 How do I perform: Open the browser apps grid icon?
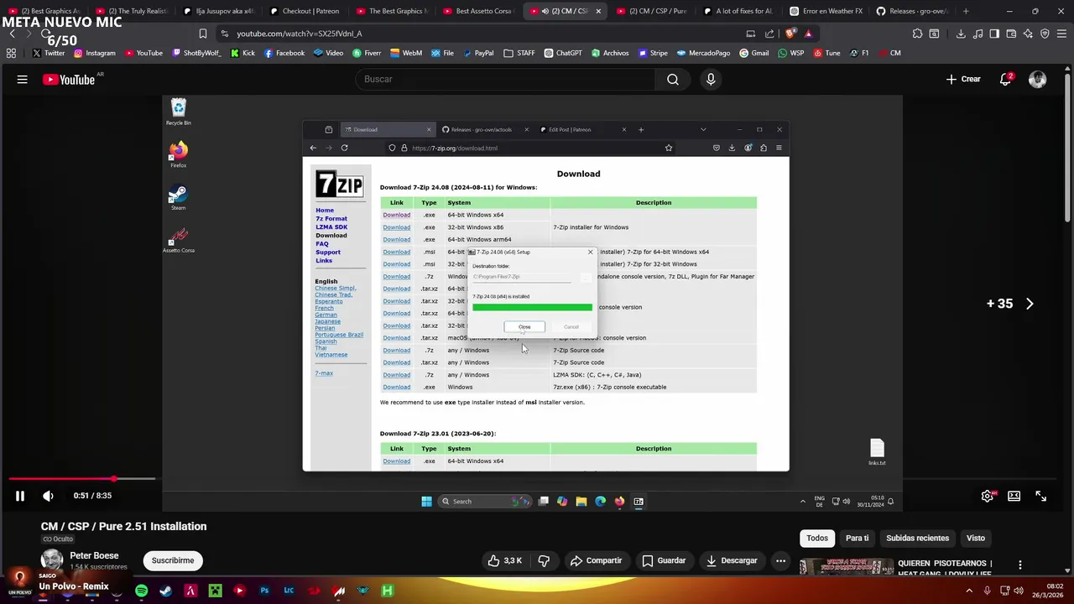click(11, 53)
